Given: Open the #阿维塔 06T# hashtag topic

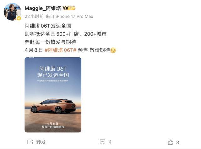Looking at the screenshot, I should coord(61,50).
